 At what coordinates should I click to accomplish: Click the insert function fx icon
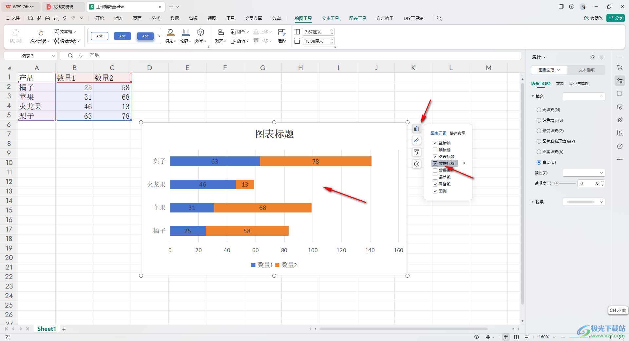[x=80, y=56]
